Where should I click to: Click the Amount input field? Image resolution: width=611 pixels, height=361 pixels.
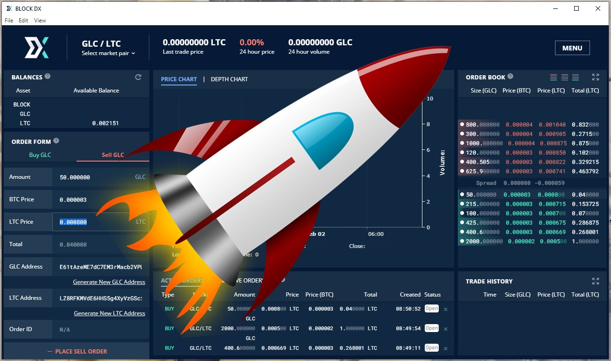tap(101, 177)
